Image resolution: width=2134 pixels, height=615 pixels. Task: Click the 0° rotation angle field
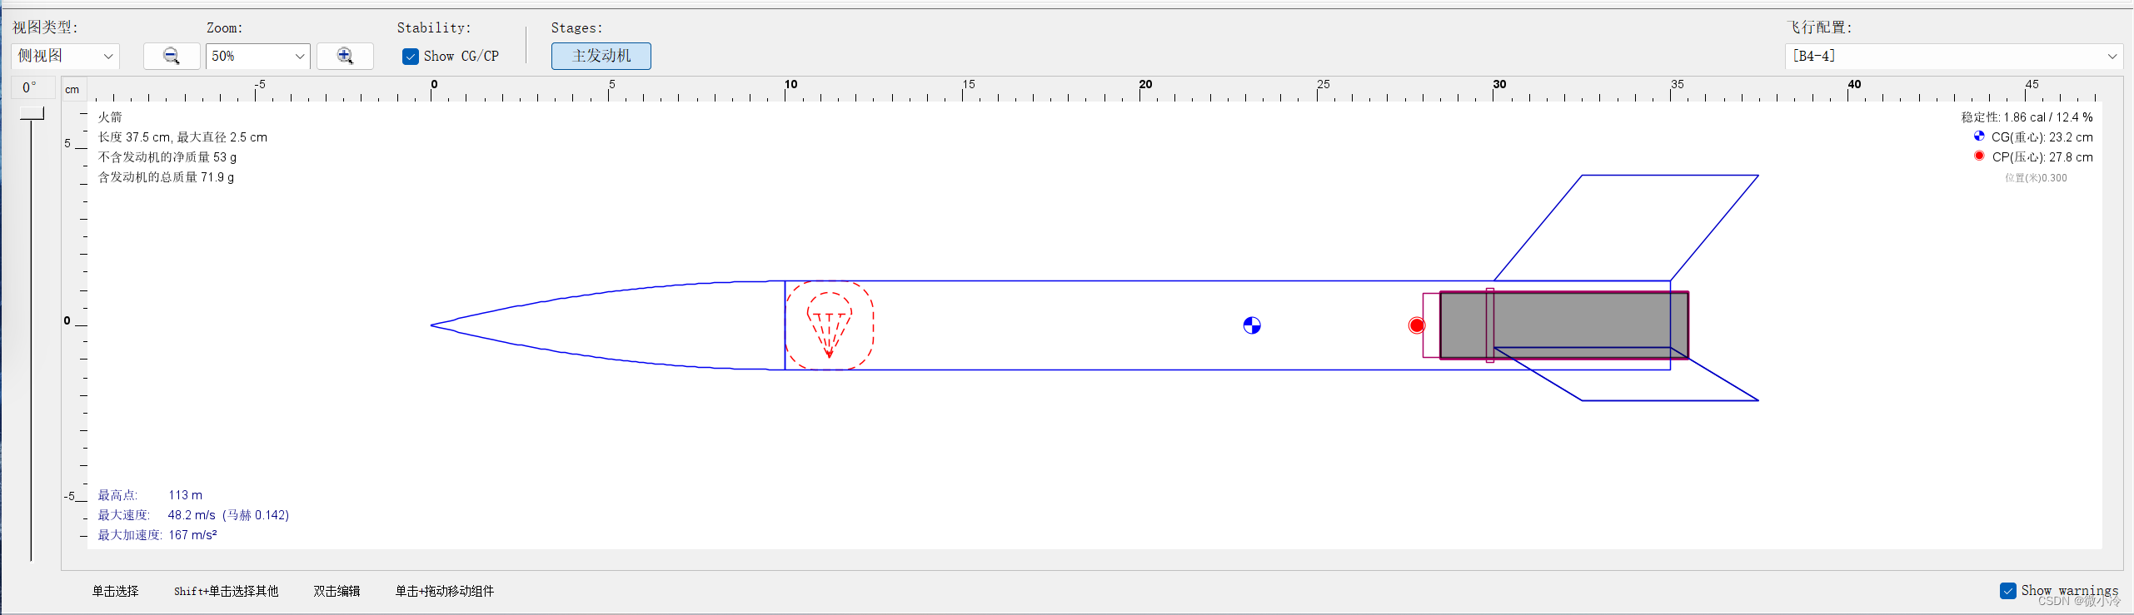point(33,87)
